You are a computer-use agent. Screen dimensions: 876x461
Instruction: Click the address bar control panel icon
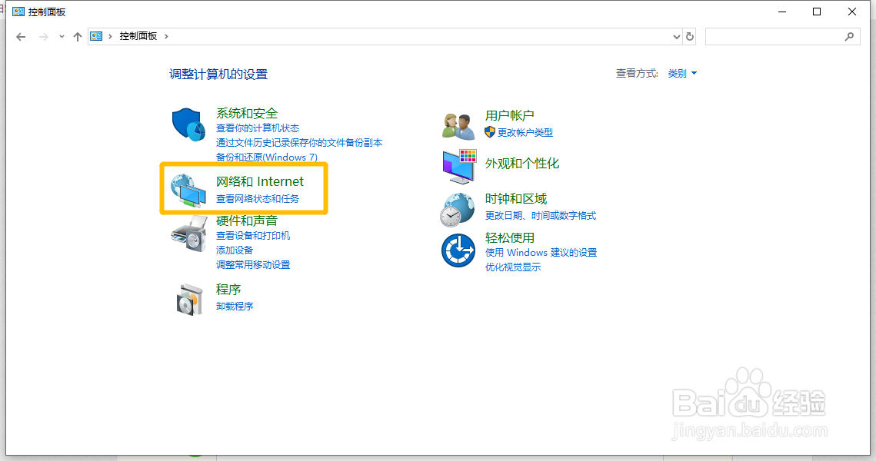point(96,36)
